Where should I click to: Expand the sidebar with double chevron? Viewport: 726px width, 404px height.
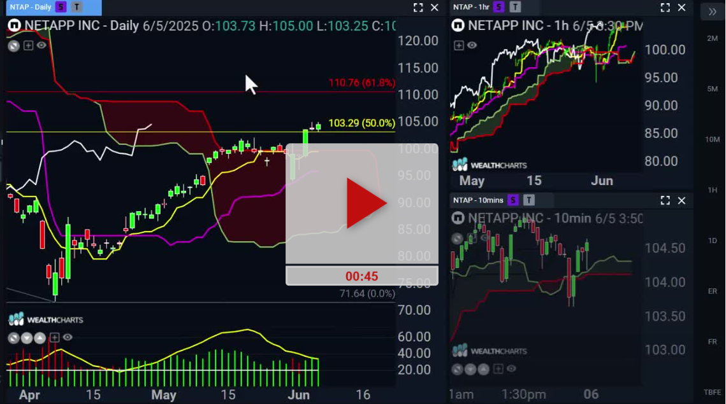[712, 12]
